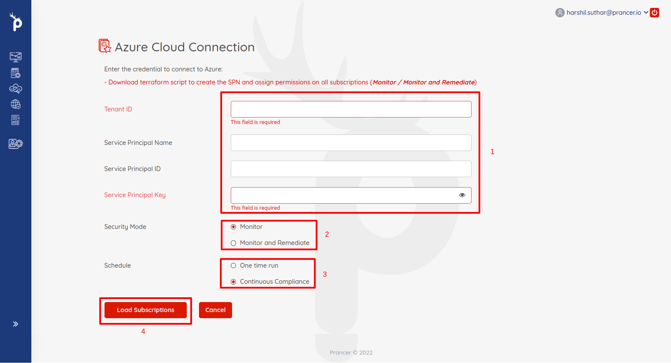Open the user account dropdown arrow
671x363 pixels.
tap(646, 13)
